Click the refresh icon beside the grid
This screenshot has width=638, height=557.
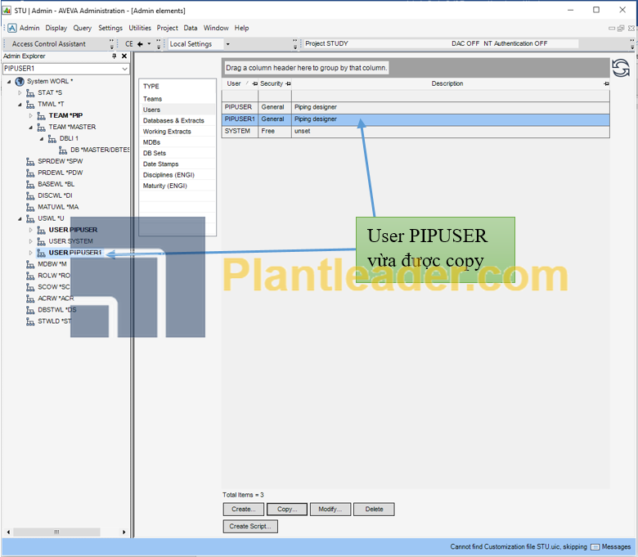(x=621, y=68)
